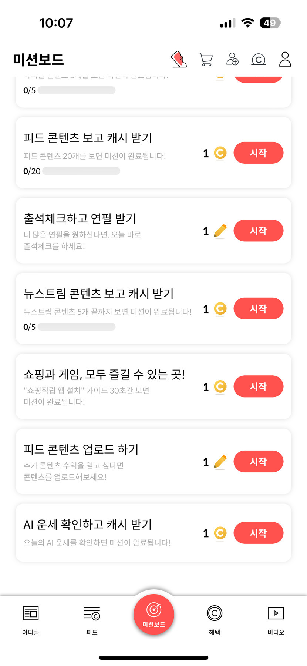307x666 pixels.
Task: Tap the 0/20 feed progress bar
Action: 81,171
